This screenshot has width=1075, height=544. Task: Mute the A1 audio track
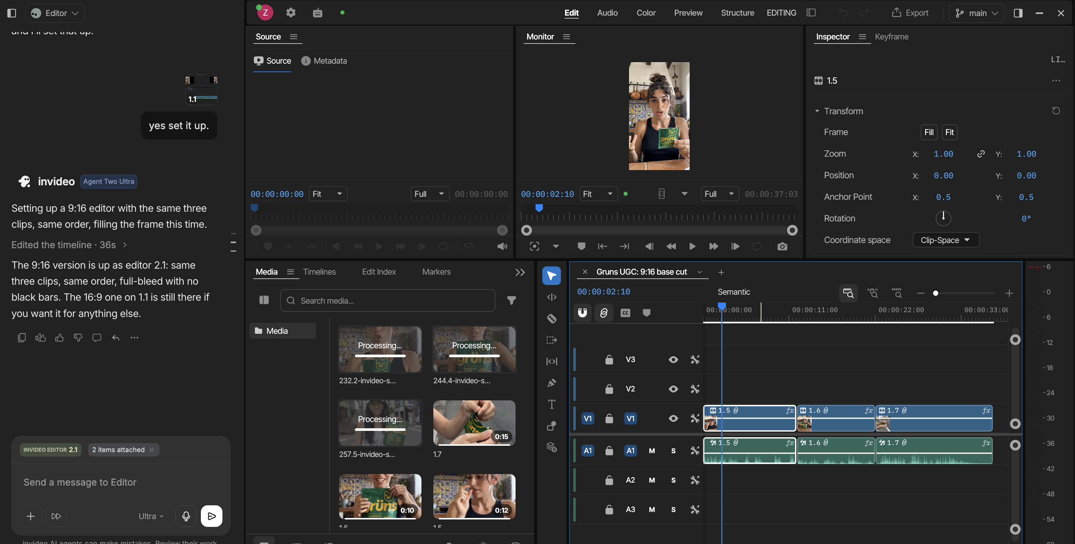tap(652, 451)
